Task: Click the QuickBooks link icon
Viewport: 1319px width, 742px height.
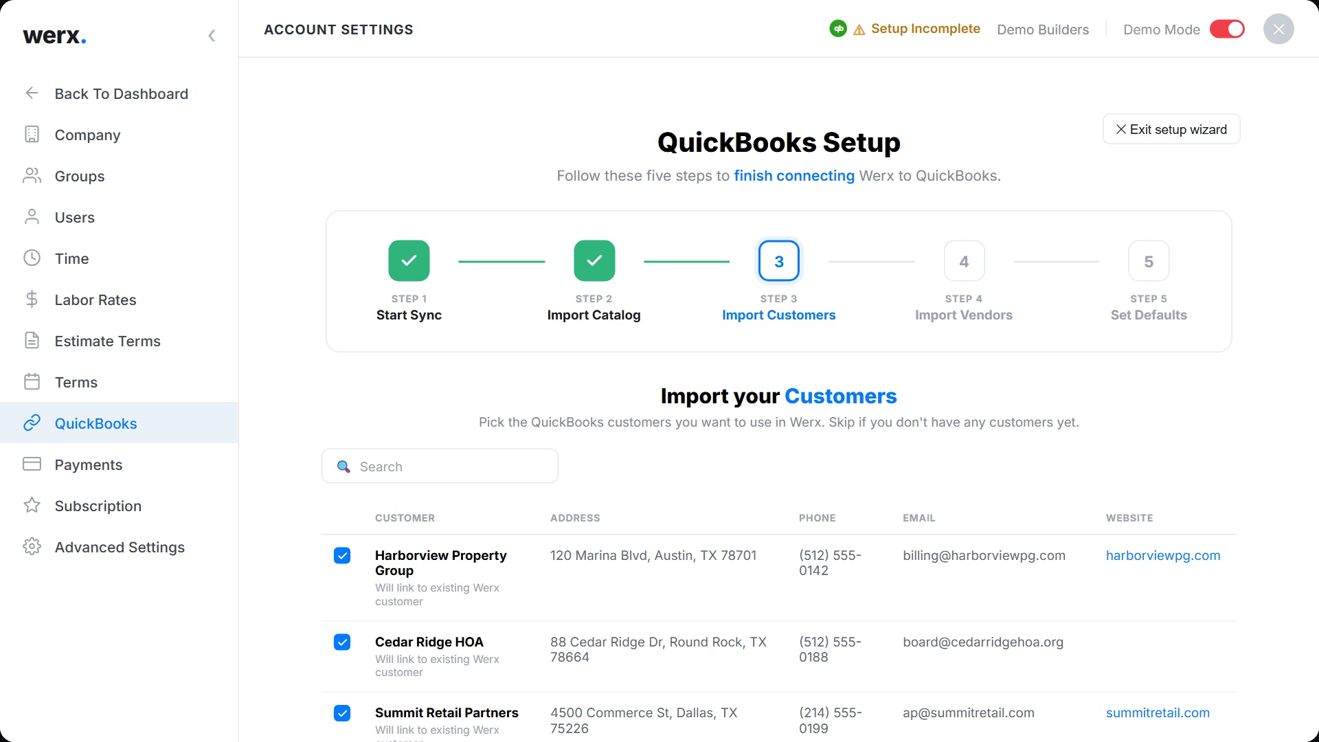Action: point(32,423)
